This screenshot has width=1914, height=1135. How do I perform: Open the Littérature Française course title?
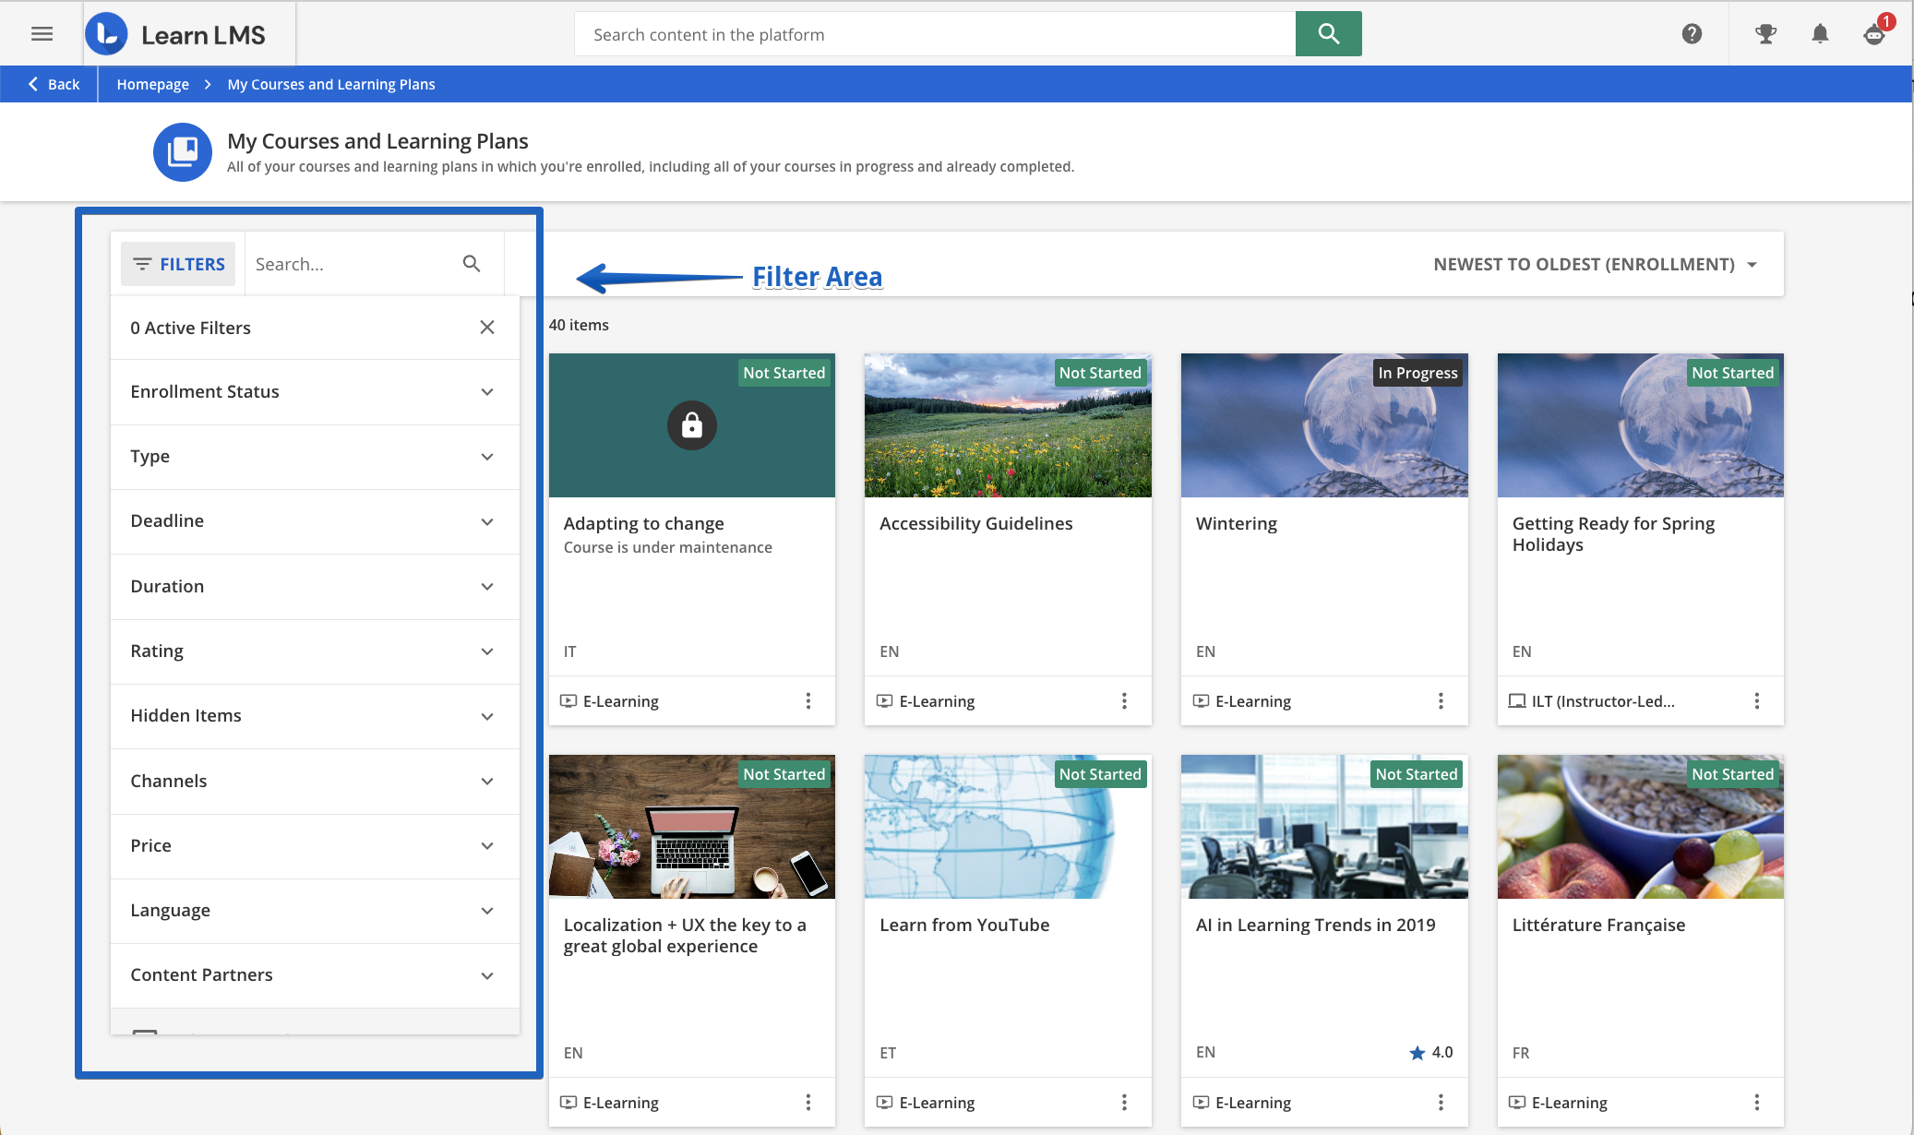coord(1598,925)
